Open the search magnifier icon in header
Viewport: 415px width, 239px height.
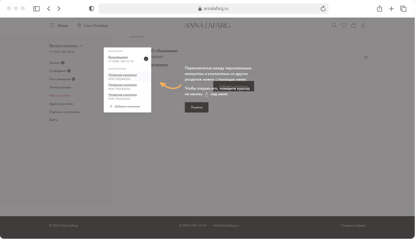(334, 26)
